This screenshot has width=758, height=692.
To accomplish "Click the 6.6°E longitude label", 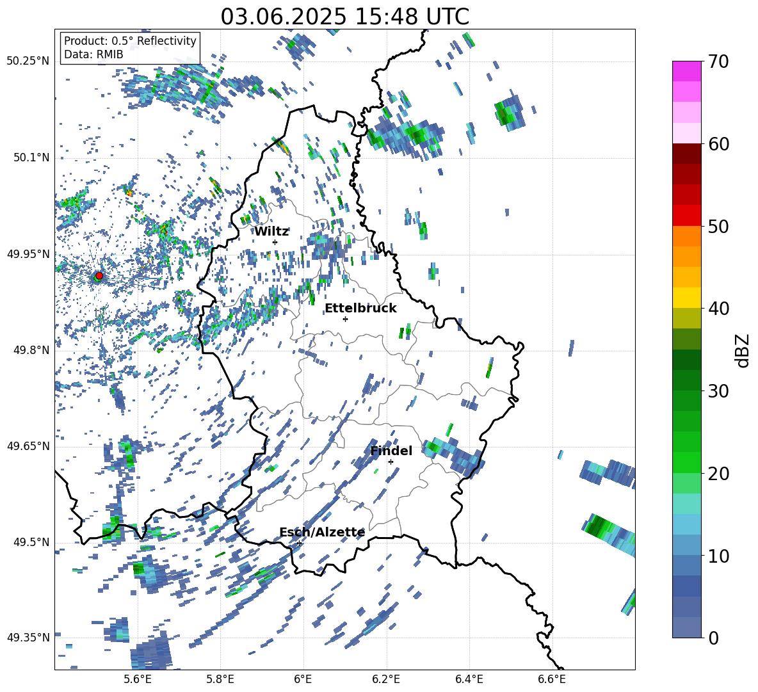I will (552, 680).
